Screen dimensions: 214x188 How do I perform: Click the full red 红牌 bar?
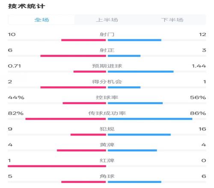click(57, 166)
